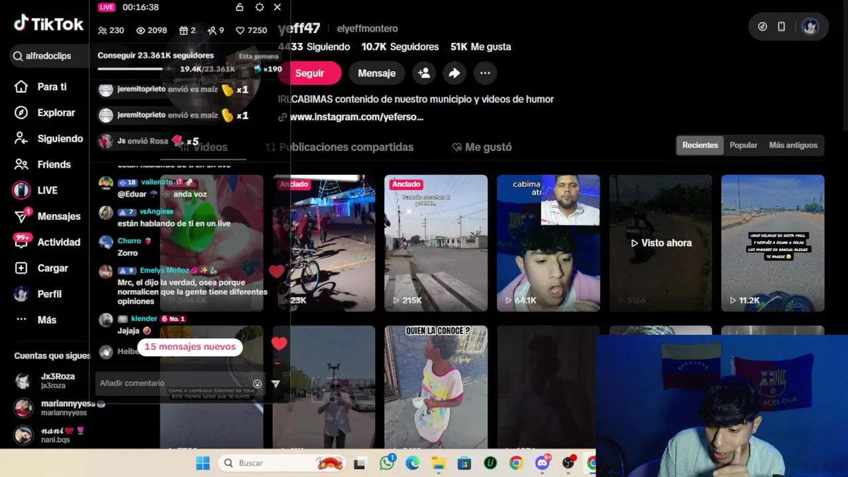This screenshot has height=477, width=848.
Task: Click the taskbar Buscar search box
Action: pyautogui.click(x=283, y=463)
